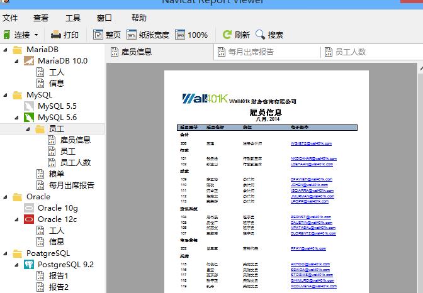Select the 信息 report under MariaDB 10.0
This screenshot has height=293, width=423.
pyautogui.click(x=57, y=84)
